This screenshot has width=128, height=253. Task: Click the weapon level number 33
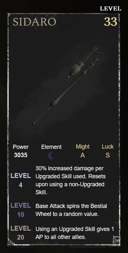pos(111,22)
